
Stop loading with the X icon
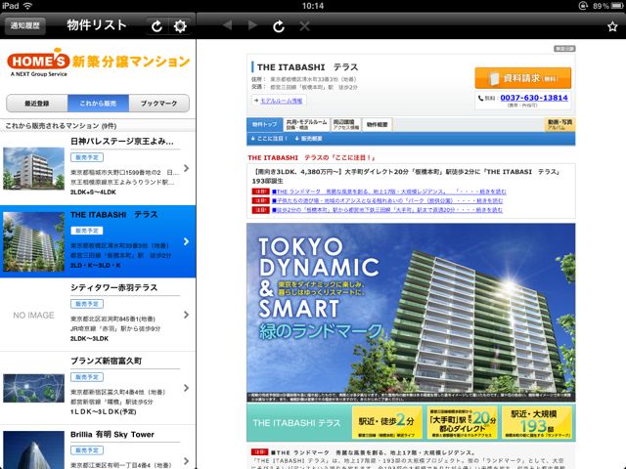click(x=304, y=26)
